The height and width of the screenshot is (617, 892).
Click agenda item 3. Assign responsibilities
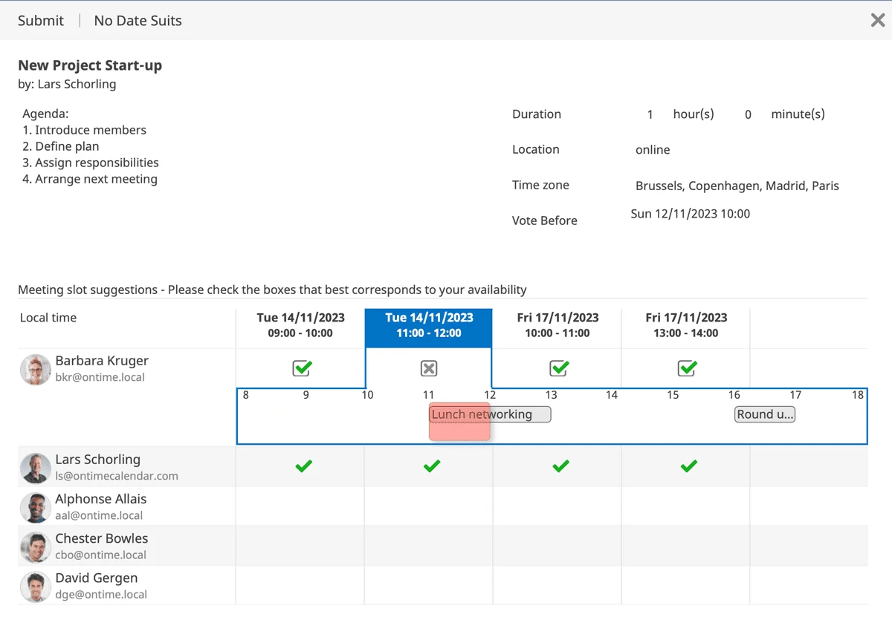91,163
